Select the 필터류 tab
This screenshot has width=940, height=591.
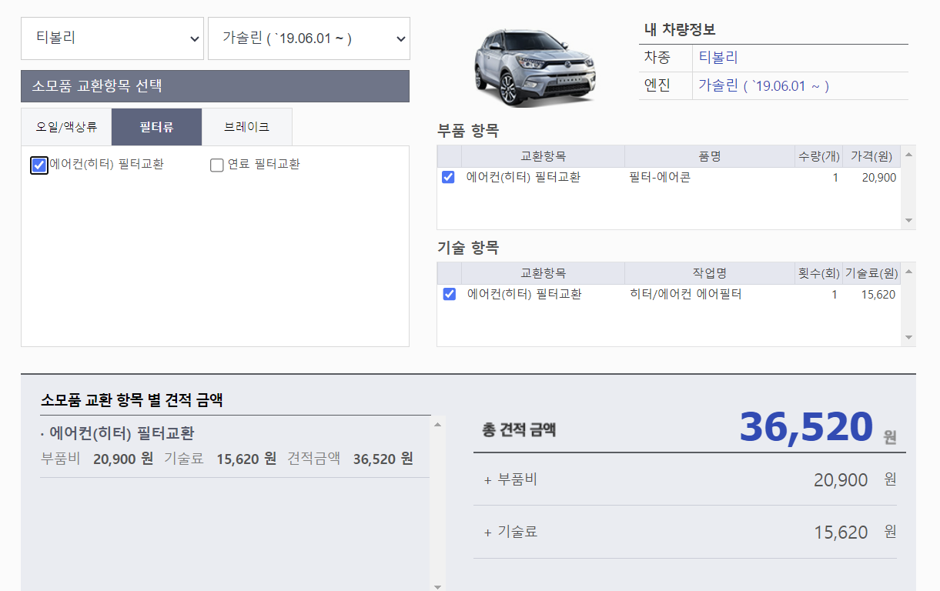[x=156, y=127]
